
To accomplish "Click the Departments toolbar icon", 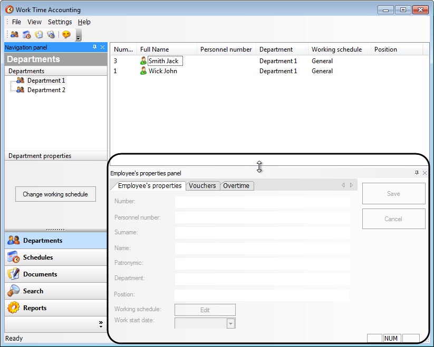I will [14, 35].
